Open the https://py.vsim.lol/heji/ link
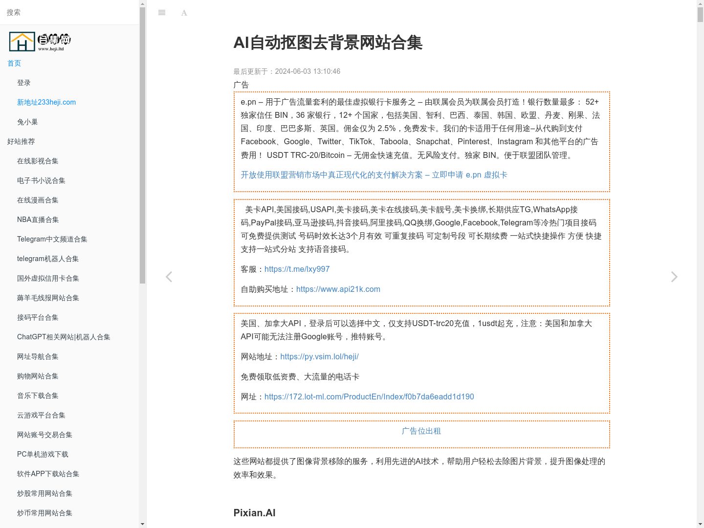 [319, 356]
